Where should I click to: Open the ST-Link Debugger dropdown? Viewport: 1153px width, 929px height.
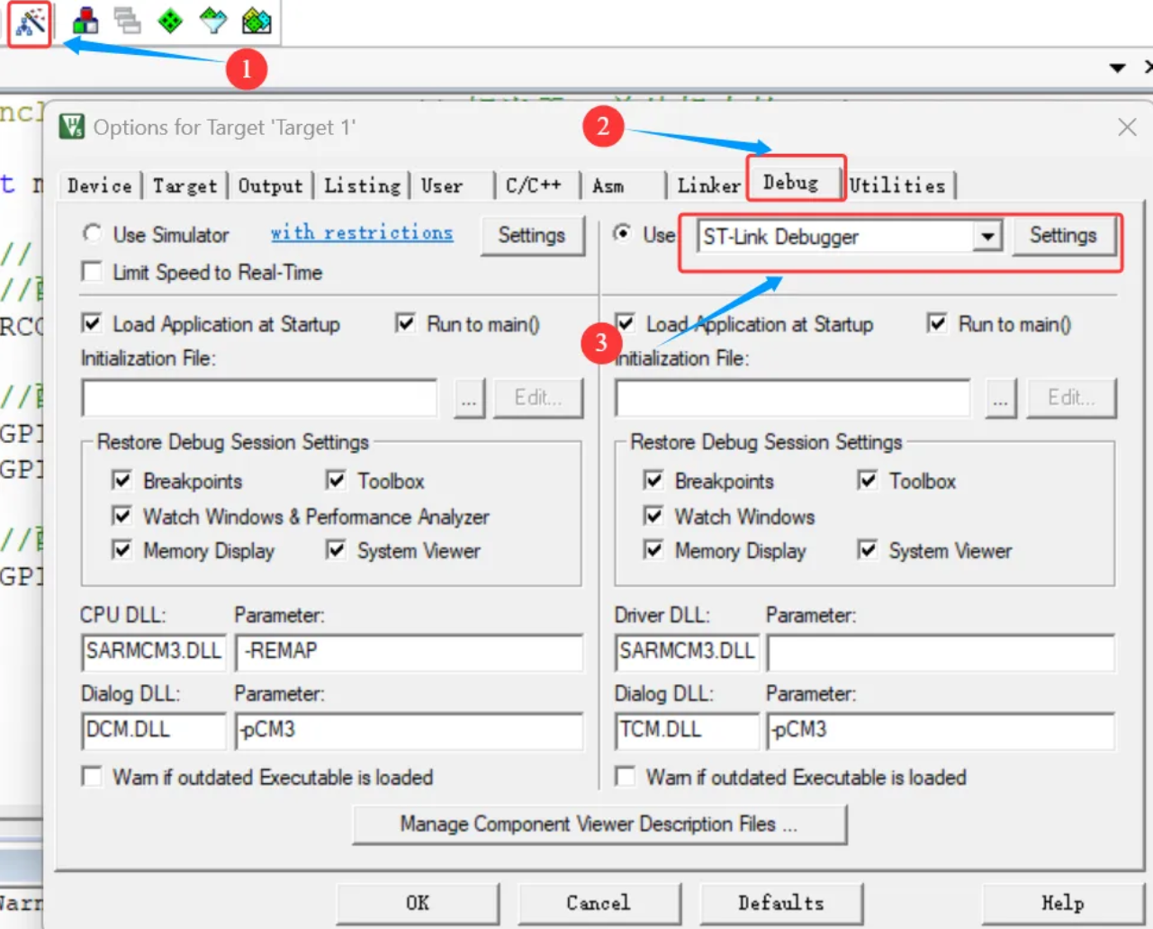(x=987, y=237)
